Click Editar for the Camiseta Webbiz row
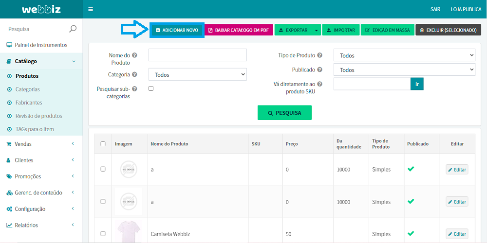The height and width of the screenshot is (243, 487). [x=457, y=234]
